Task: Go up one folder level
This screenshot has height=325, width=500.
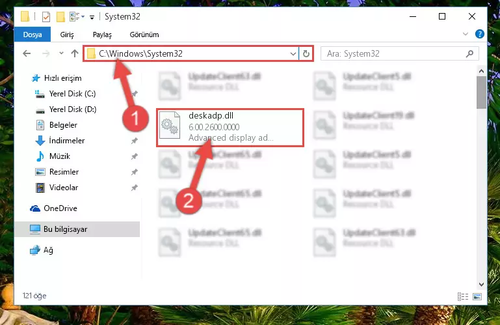Action: point(75,53)
